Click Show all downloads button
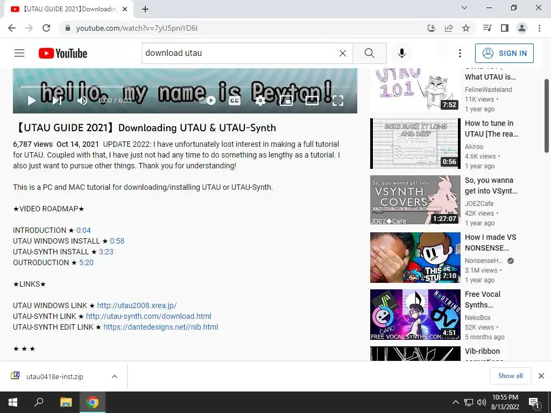Viewport: 551px width, 413px height. tap(510, 376)
